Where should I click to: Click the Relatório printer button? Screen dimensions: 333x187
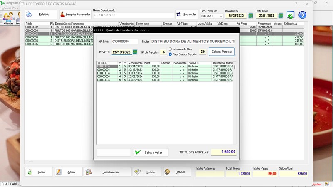coord(40,15)
